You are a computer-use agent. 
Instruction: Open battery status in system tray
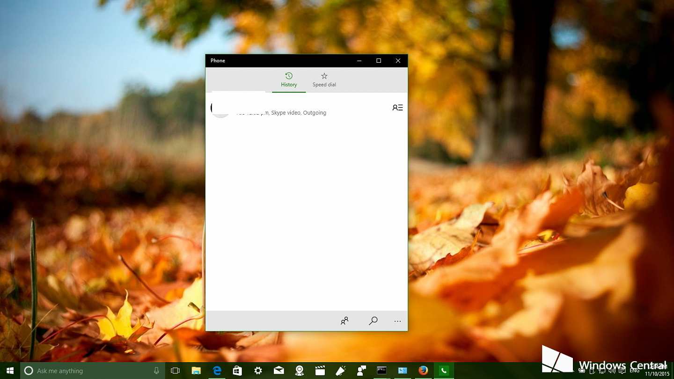pos(582,371)
